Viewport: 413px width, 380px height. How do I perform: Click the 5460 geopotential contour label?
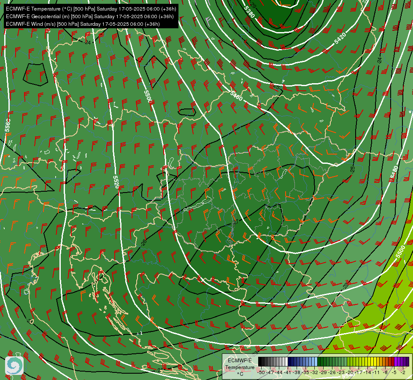click(236, 95)
